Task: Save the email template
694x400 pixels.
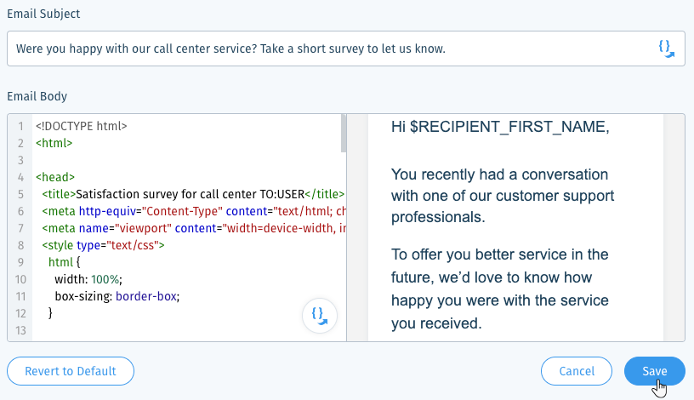Action: click(x=655, y=371)
